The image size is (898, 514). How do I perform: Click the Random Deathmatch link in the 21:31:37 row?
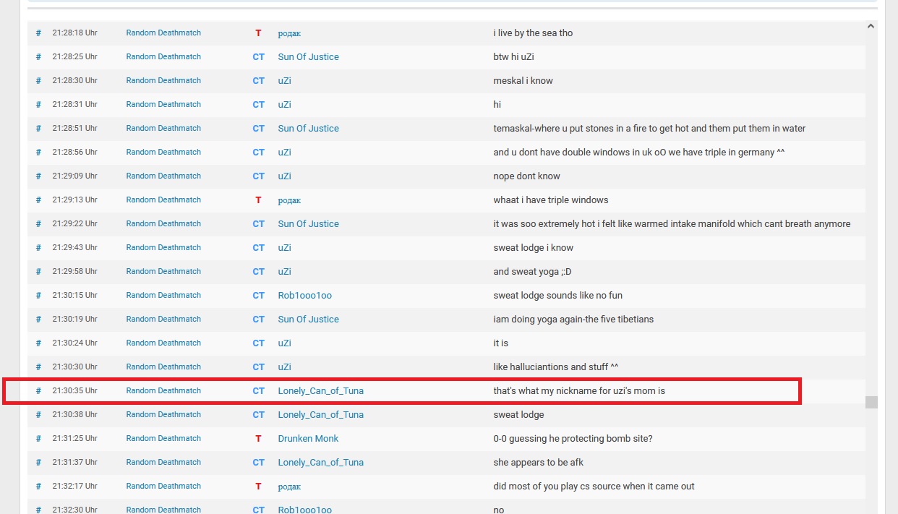[163, 463]
